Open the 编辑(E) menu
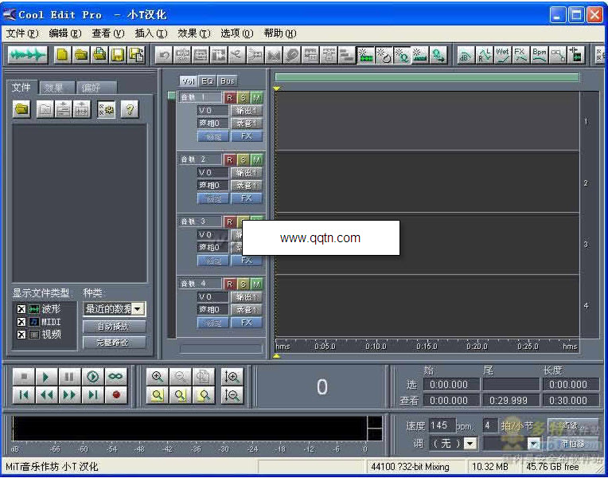 click(x=65, y=33)
